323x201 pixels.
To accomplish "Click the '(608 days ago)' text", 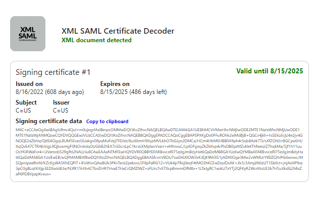I will pyautogui.click(x=68, y=92).
